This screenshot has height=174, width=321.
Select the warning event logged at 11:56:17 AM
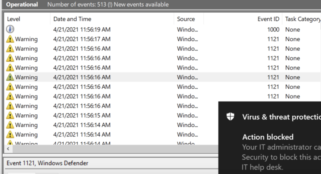pyautogui.click(x=82, y=39)
